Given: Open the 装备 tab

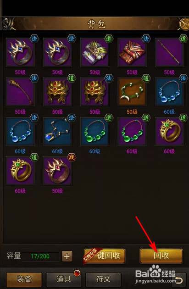Looking at the screenshot, I should point(24,280).
